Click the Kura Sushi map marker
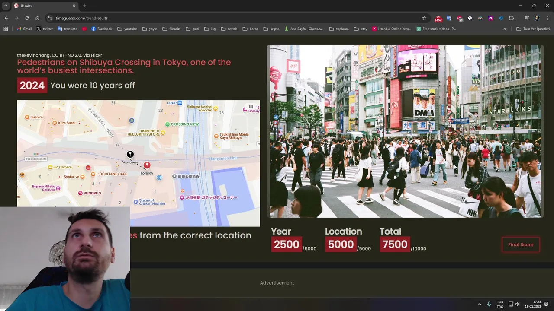 (x=55, y=123)
